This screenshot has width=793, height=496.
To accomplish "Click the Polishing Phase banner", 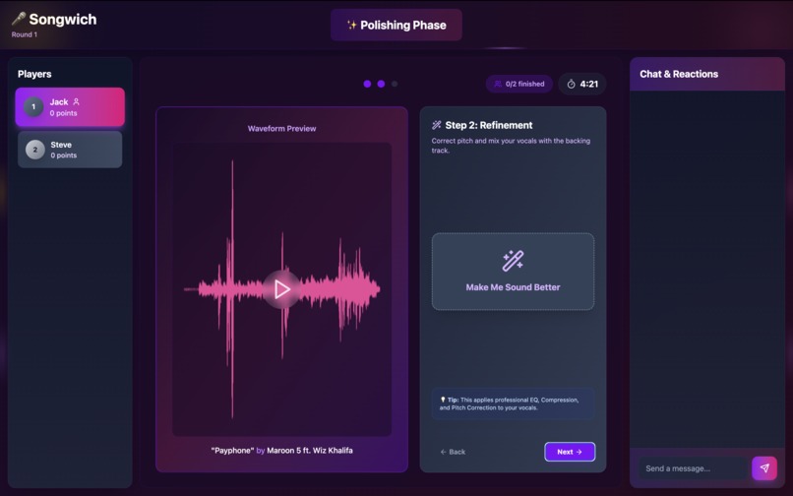I will coord(396,25).
